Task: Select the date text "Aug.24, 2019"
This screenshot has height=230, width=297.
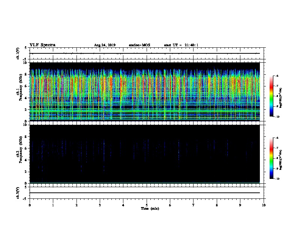Action: point(105,45)
